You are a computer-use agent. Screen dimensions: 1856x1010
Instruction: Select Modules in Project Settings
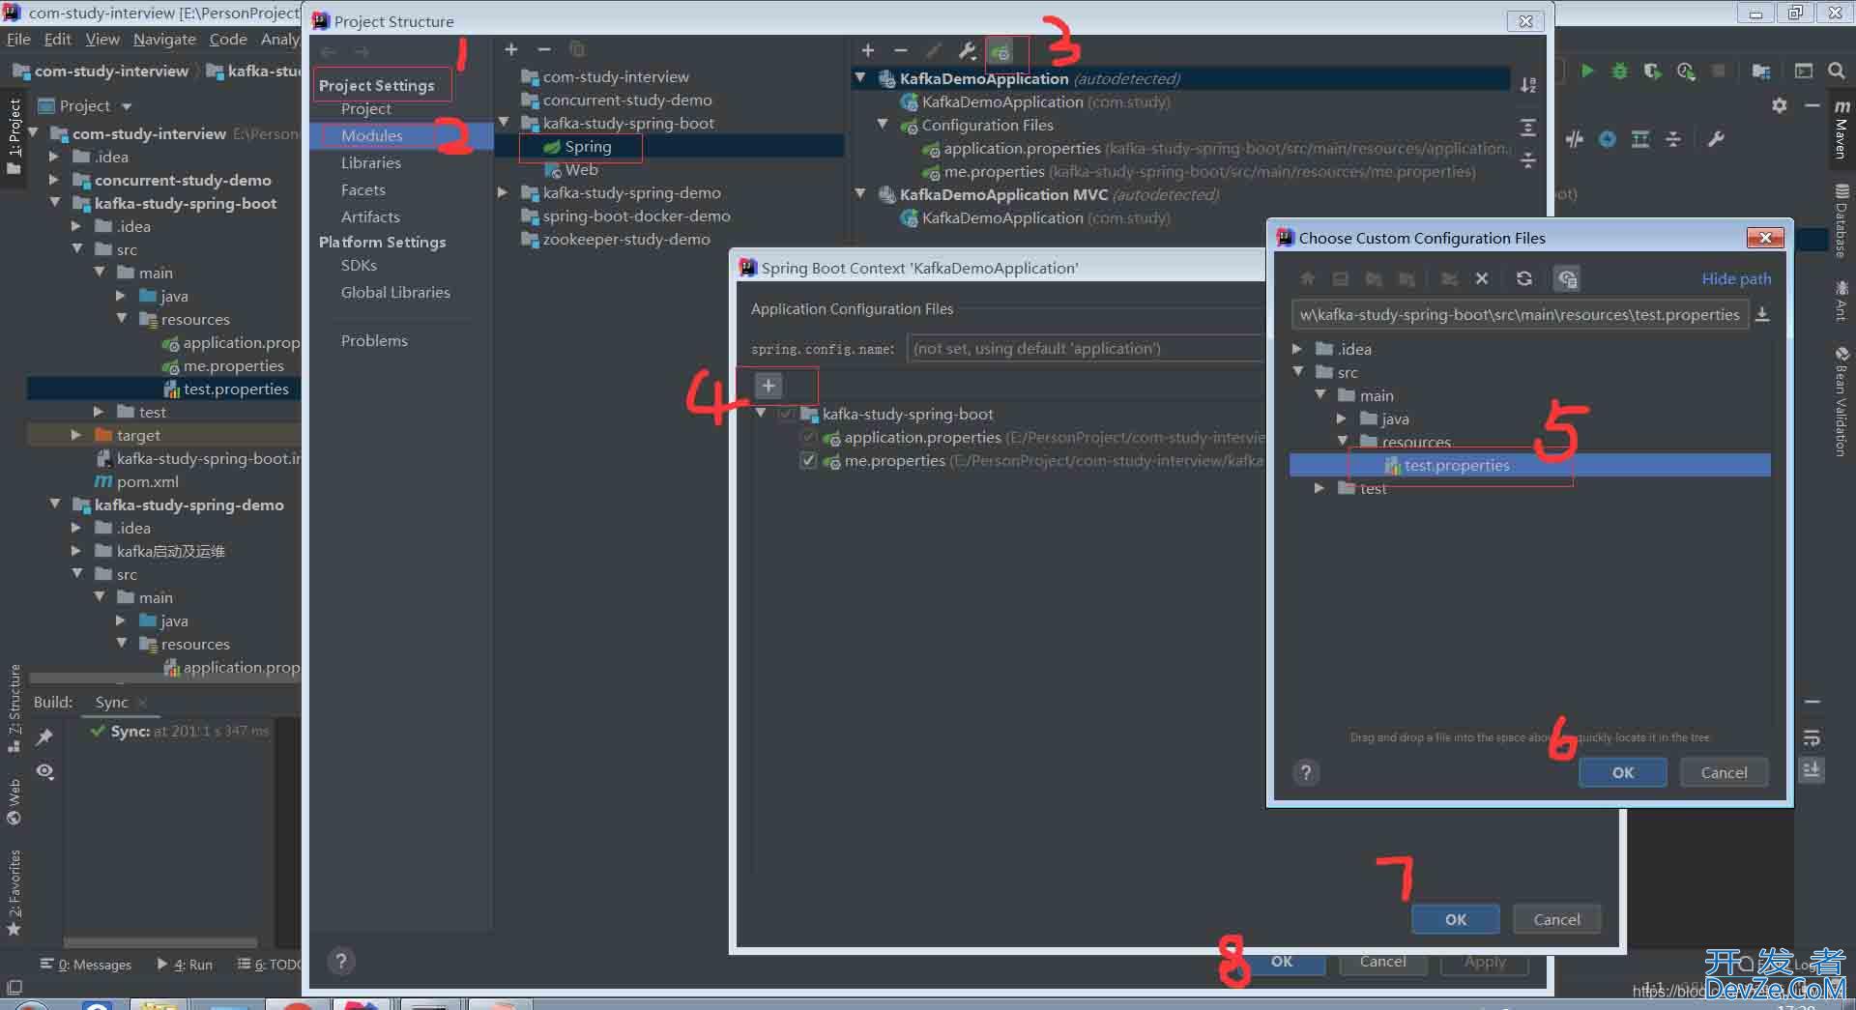(371, 135)
